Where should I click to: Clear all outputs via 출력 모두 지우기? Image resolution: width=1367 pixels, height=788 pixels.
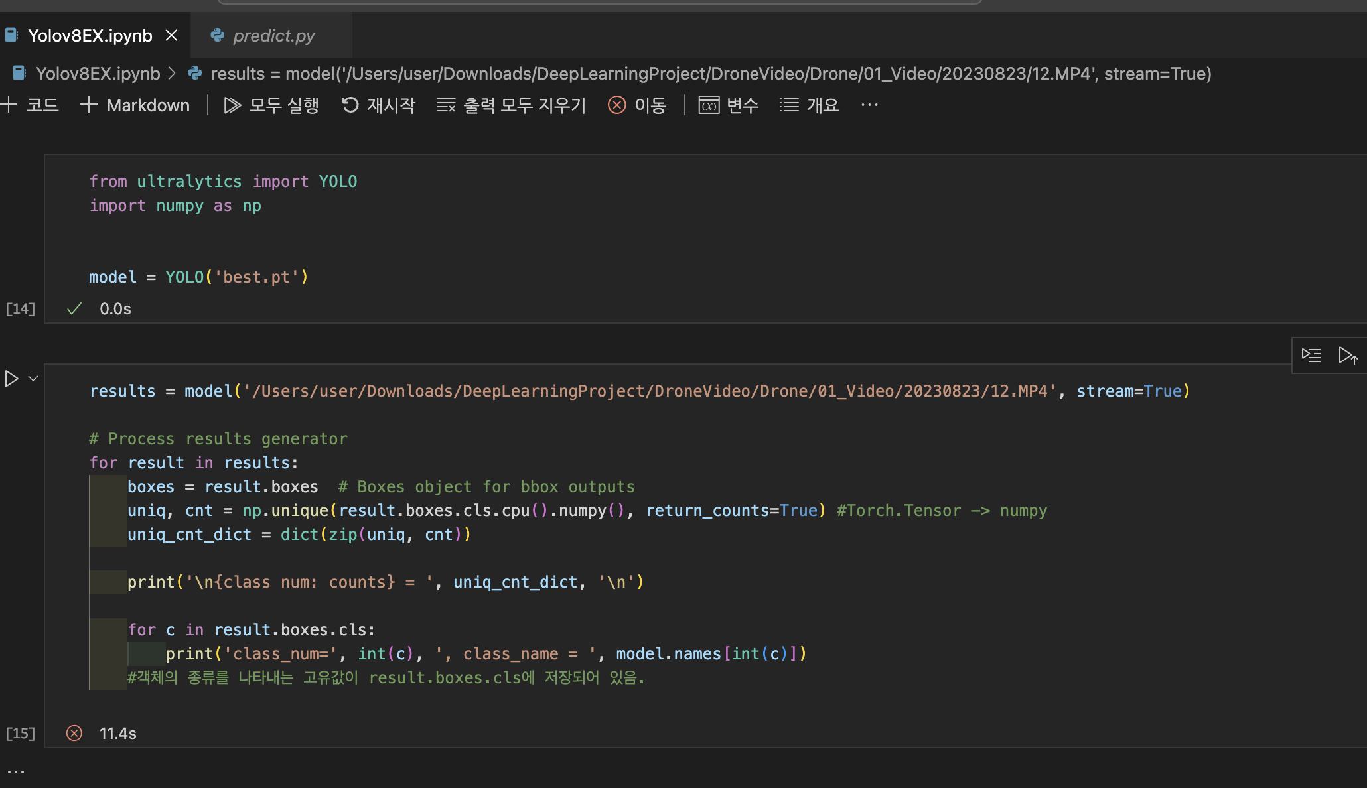tap(510, 105)
